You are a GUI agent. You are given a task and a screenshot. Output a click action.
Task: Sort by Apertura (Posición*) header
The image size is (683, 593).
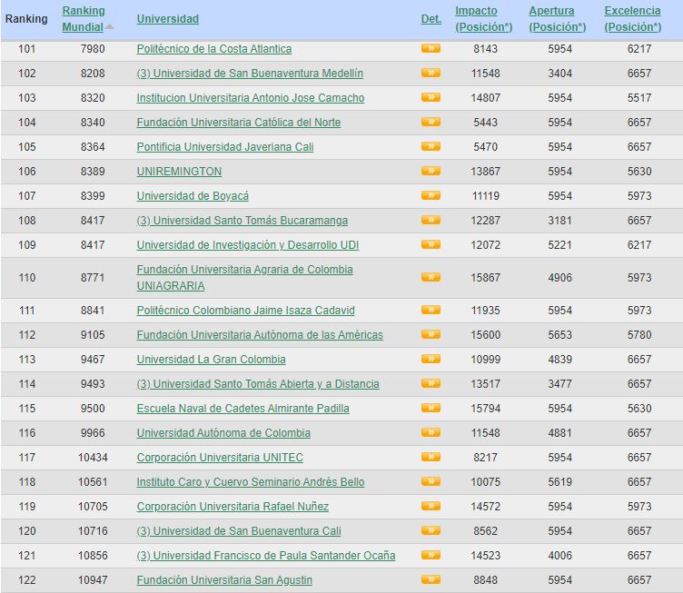(x=558, y=19)
